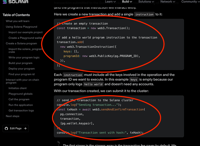Open the Community menu

(190, 1)
